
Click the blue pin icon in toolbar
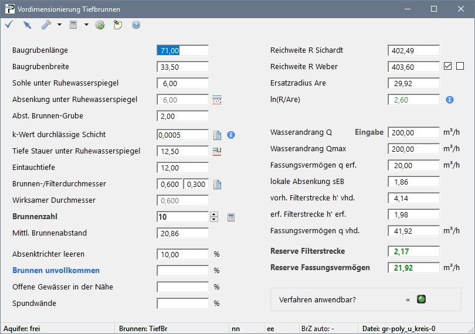[27, 25]
